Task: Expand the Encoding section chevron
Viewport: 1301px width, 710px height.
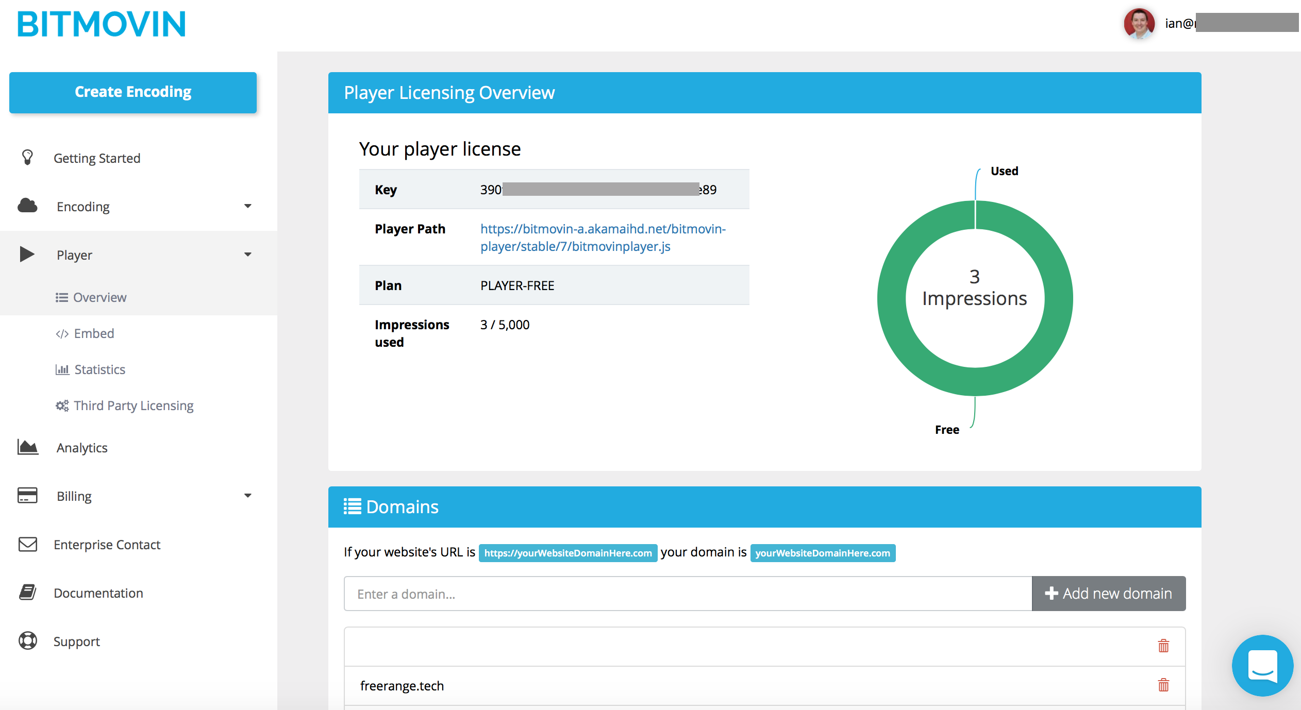Action: click(248, 206)
